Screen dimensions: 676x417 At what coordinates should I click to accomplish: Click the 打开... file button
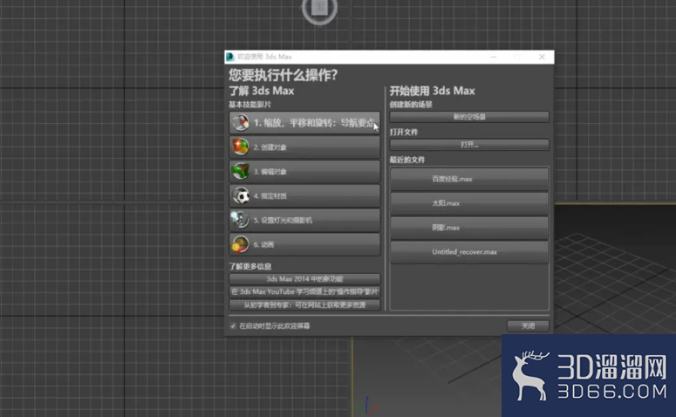(469, 145)
